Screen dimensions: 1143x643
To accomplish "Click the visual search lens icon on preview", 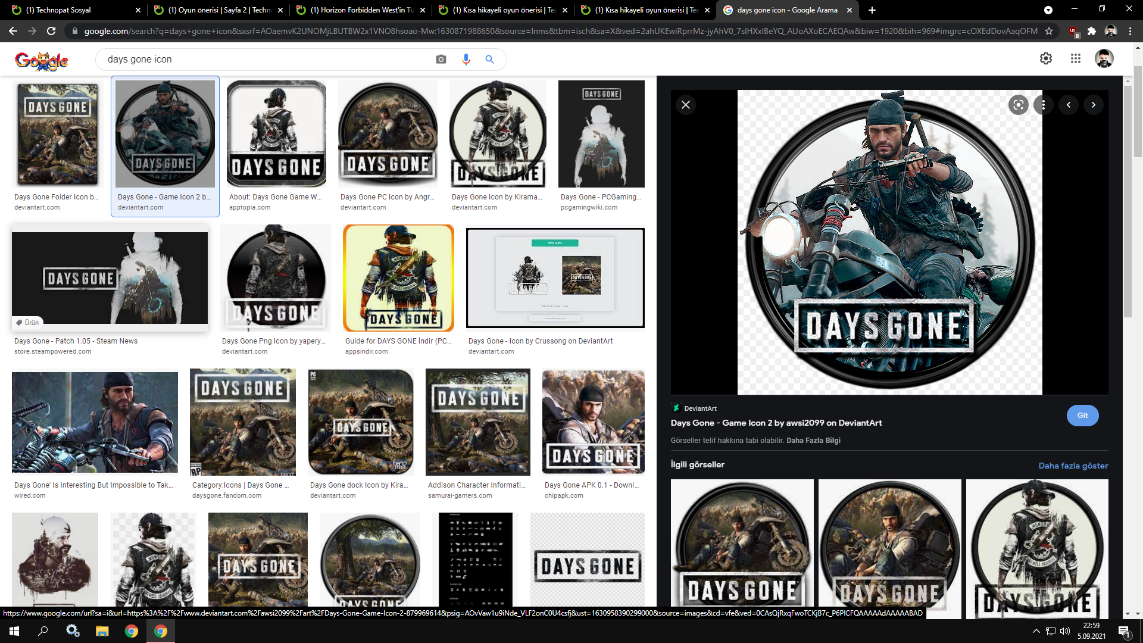I will (x=1018, y=105).
